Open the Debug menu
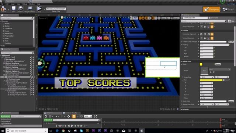The height and width of the screenshot is (133, 236). (x=25, y=4)
